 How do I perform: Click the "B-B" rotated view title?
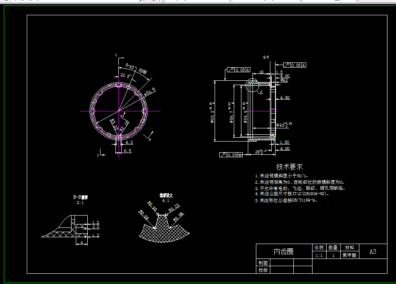(x=80, y=197)
